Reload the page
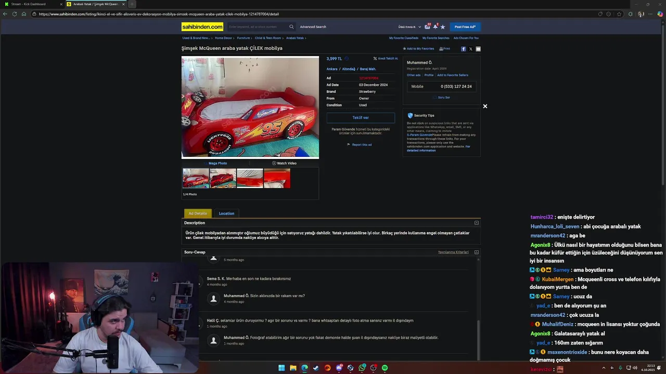This screenshot has width=666, height=374. tap(15, 14)
